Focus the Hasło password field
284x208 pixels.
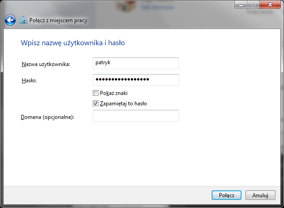[136, 80]
